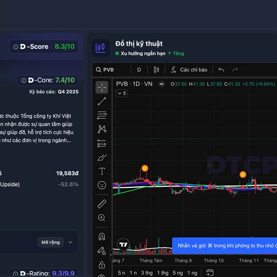Viewport: 277px width, 277px height.
Task: Select the 1 ng time range
Action: click(193, 273)
